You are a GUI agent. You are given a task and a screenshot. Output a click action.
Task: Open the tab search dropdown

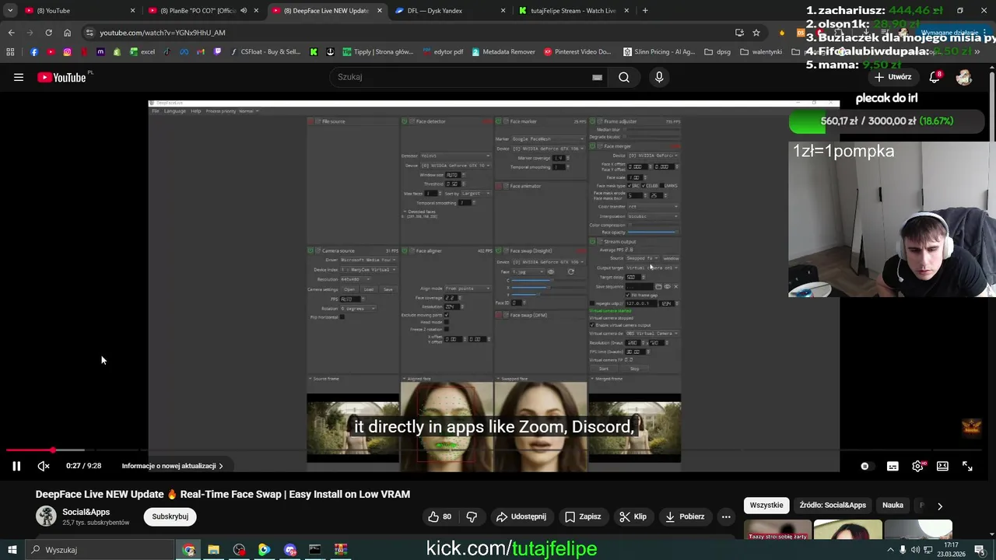(x=10, y=11)
